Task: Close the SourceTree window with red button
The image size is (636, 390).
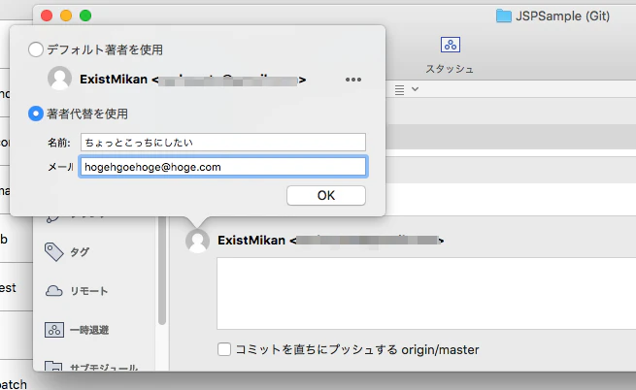Action: (47, 16)
